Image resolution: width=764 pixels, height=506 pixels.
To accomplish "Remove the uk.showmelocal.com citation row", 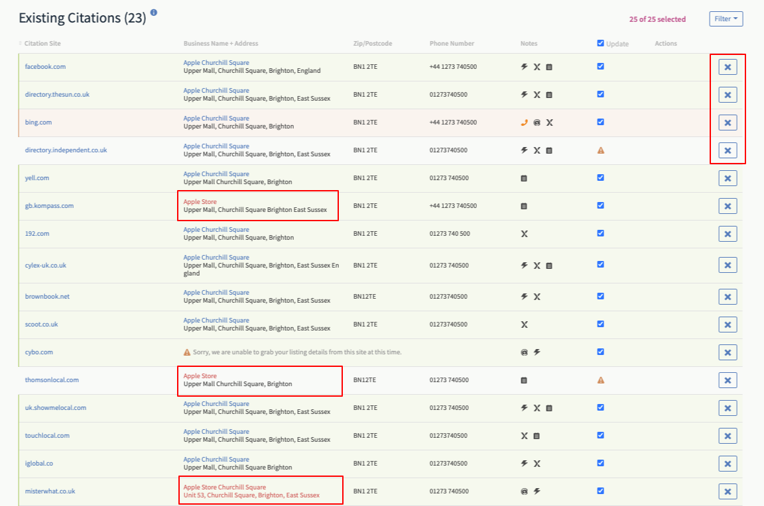I will 728,408.
